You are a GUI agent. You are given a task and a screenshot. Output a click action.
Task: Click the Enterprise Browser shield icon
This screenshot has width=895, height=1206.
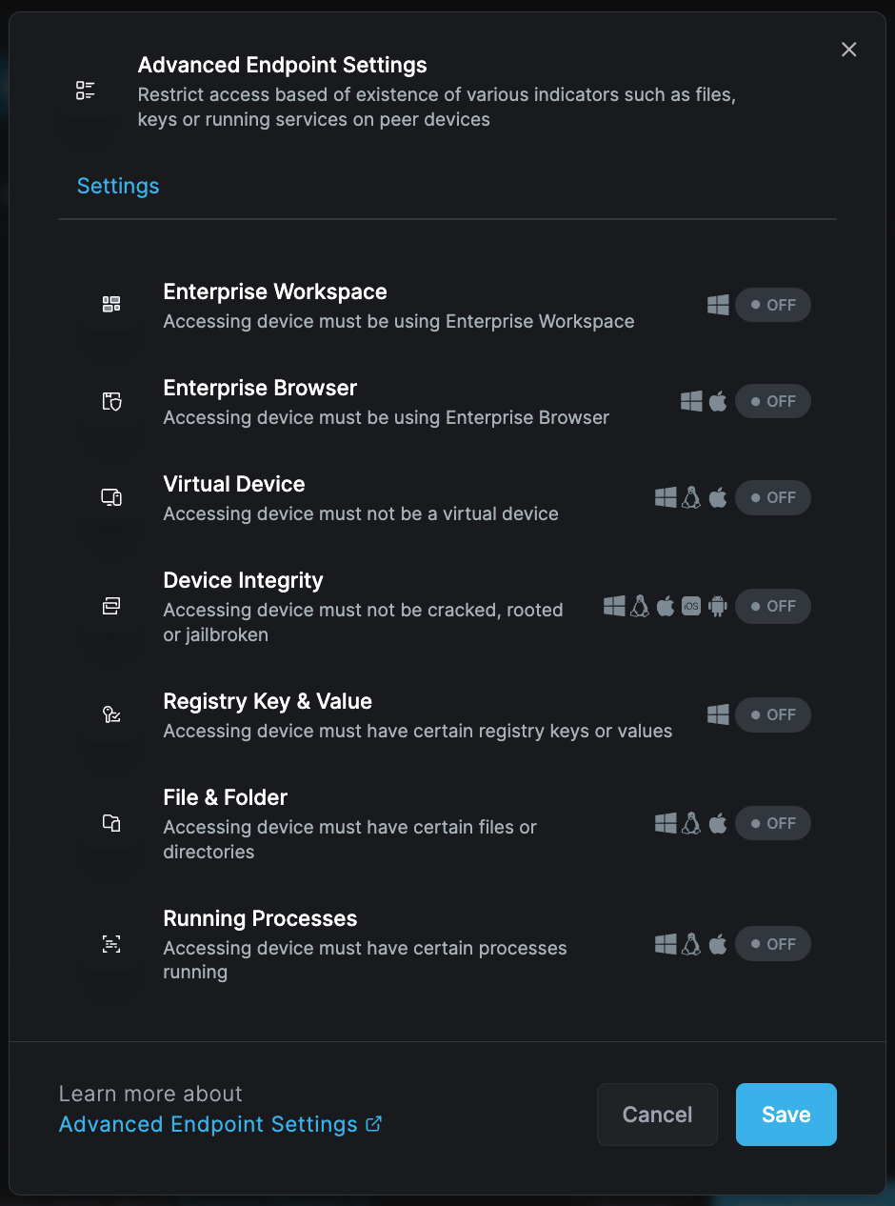point(111,401)
